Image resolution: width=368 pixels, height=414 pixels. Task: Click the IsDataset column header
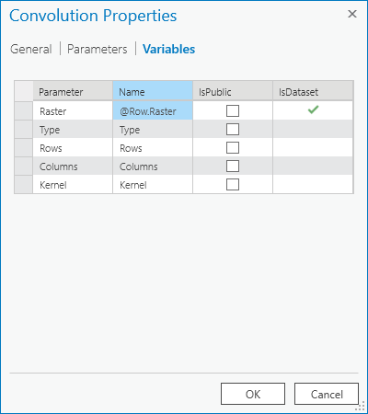tap(313, 91)
